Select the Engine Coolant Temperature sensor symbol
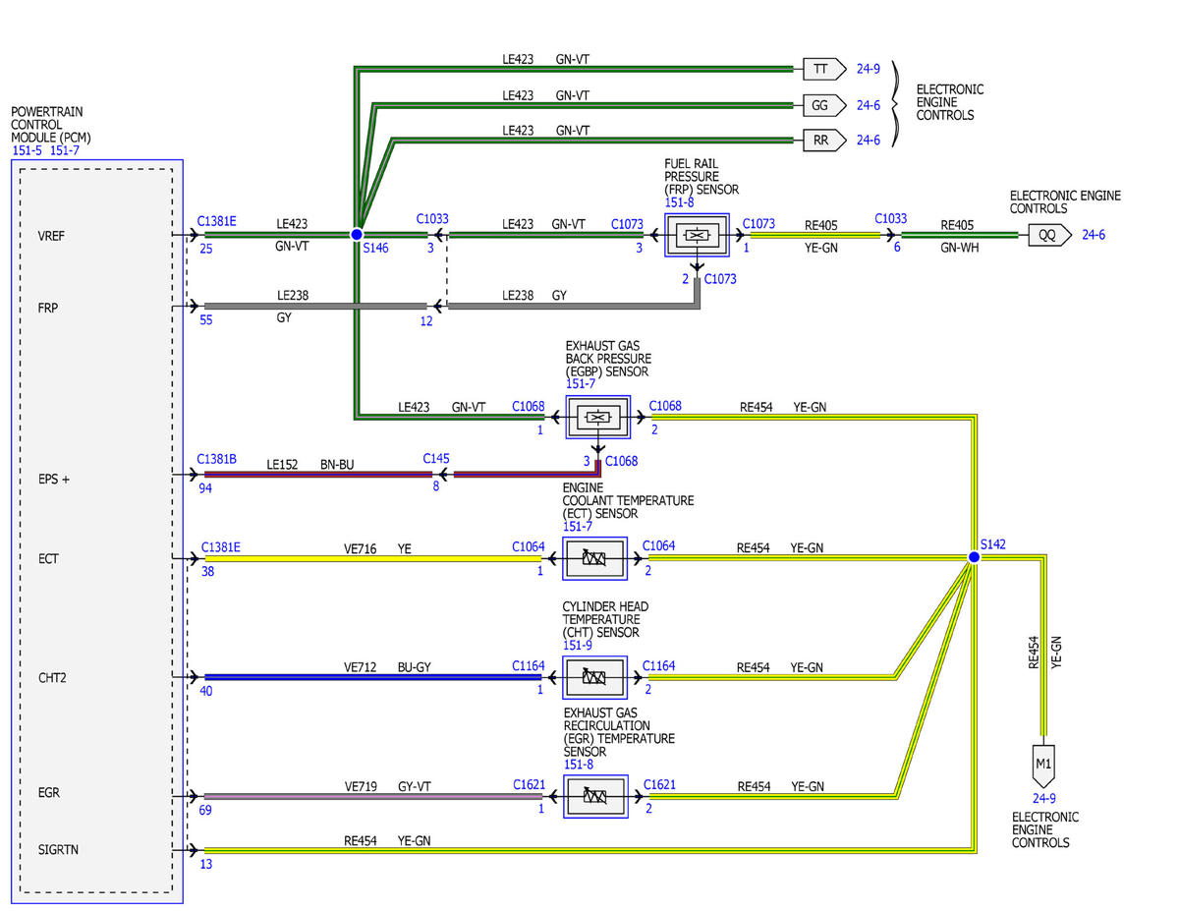 click(x=595, y=559)
